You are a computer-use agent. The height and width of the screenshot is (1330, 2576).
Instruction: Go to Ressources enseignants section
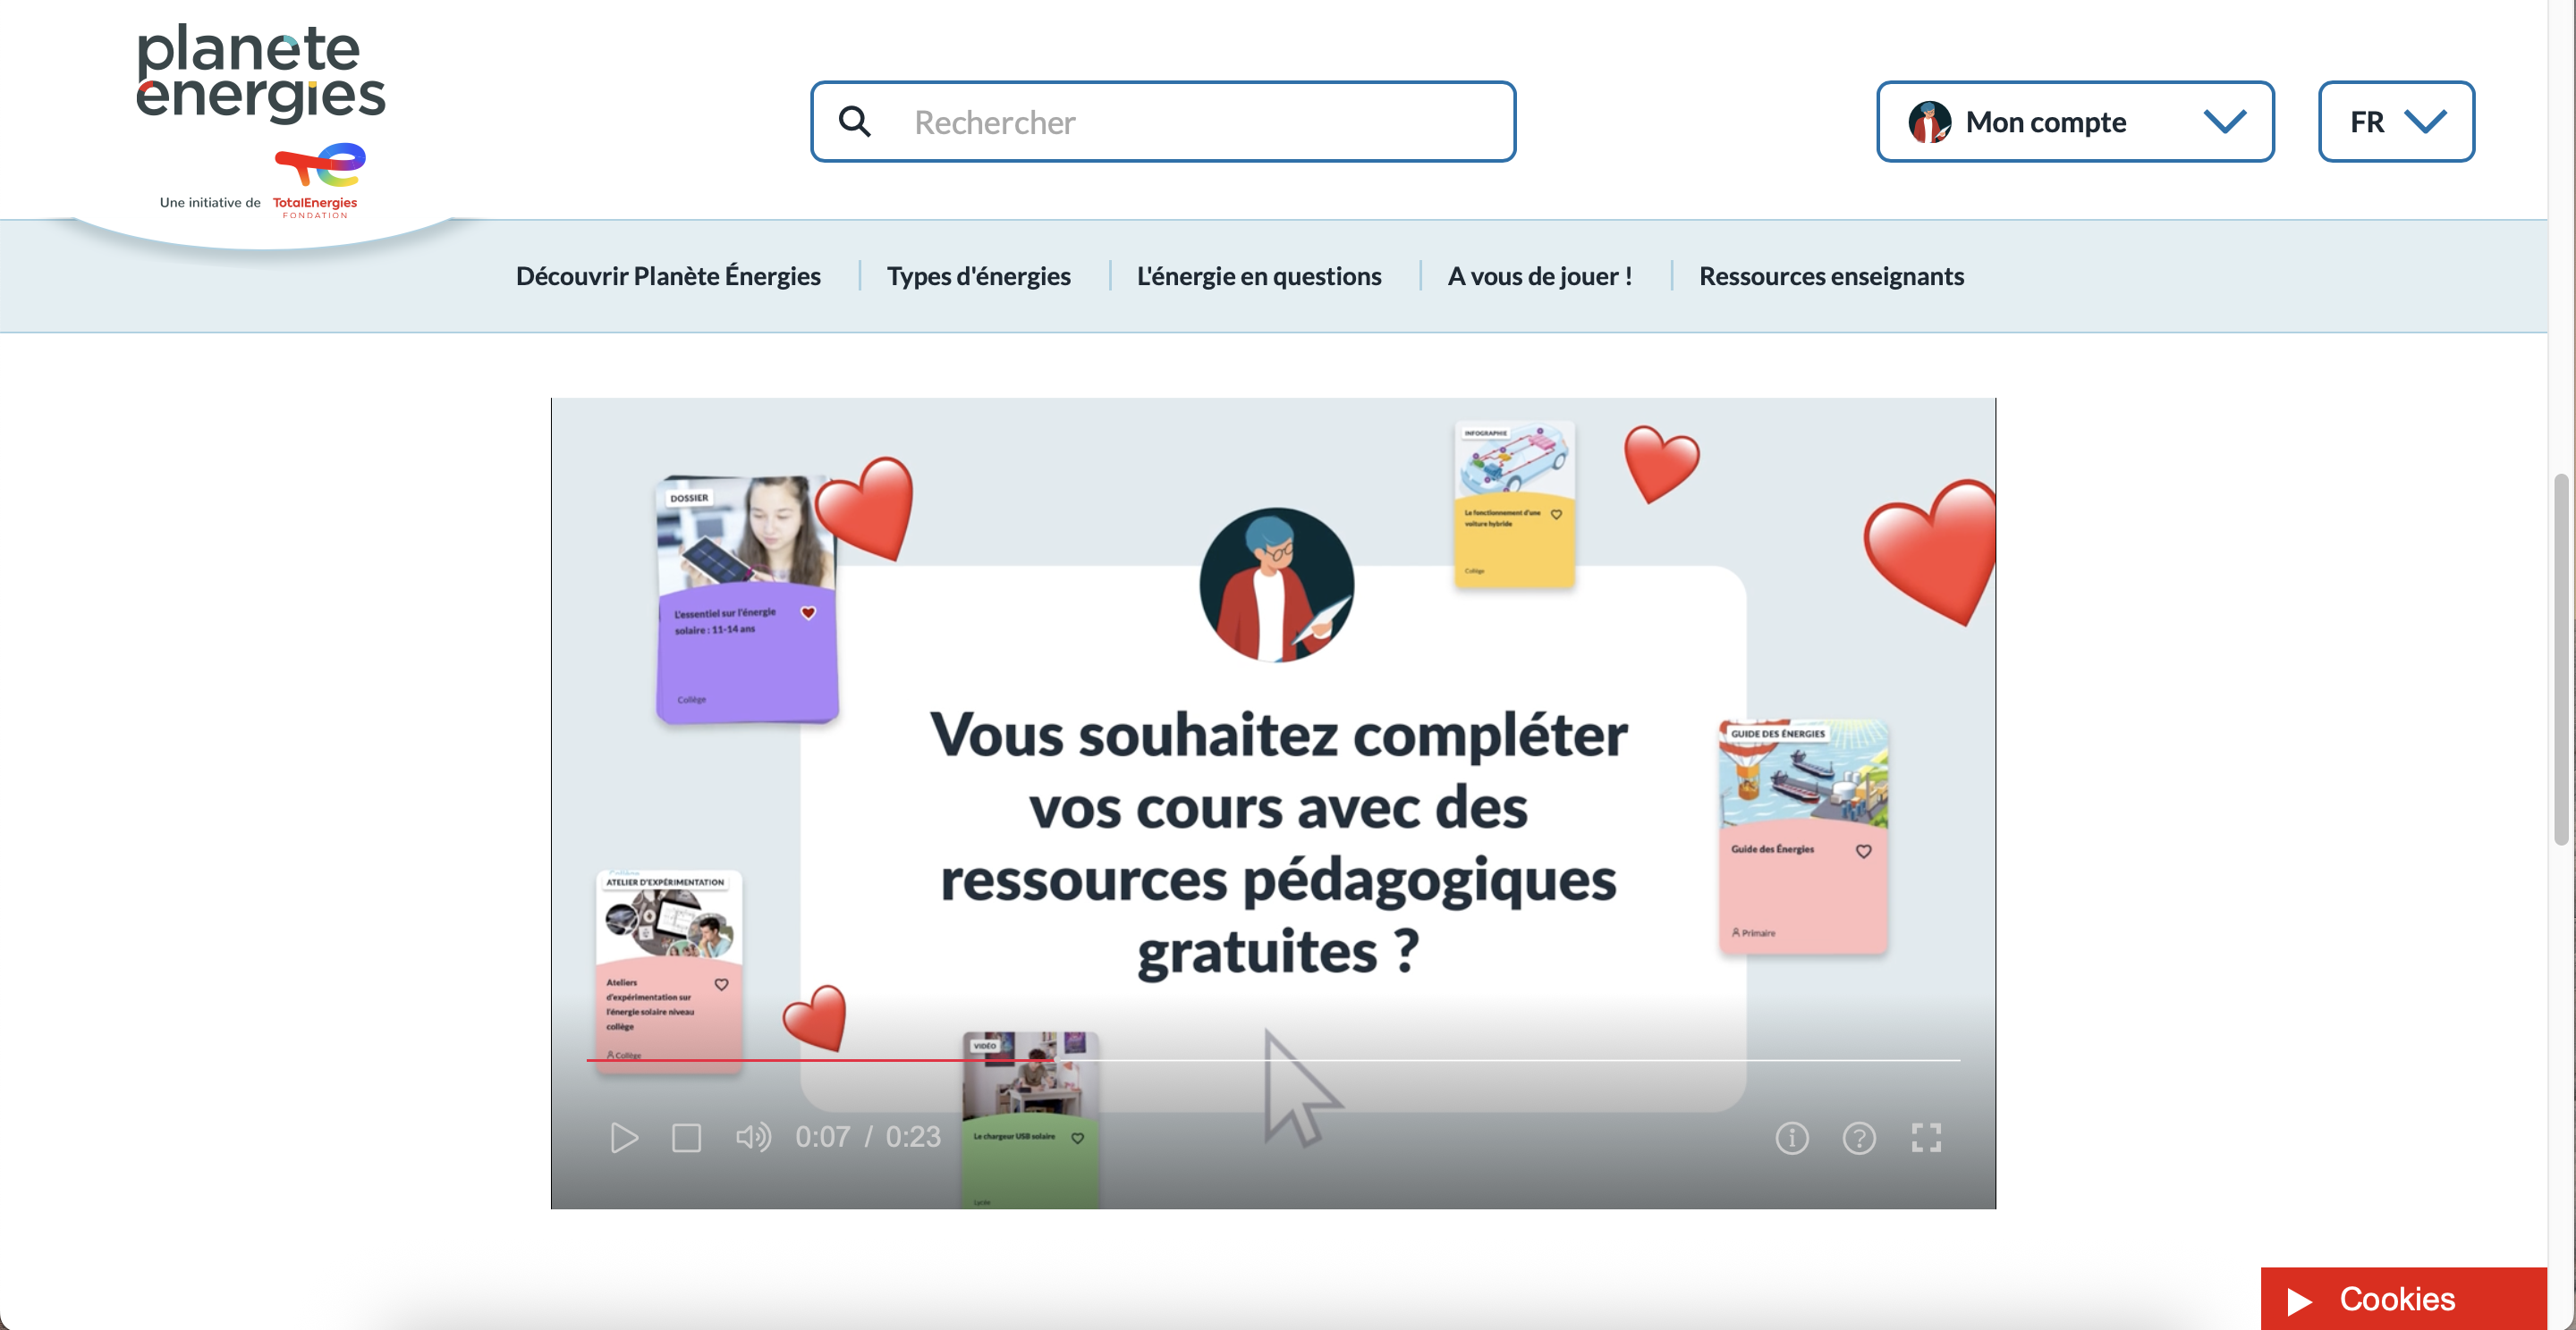(1830, 277)
